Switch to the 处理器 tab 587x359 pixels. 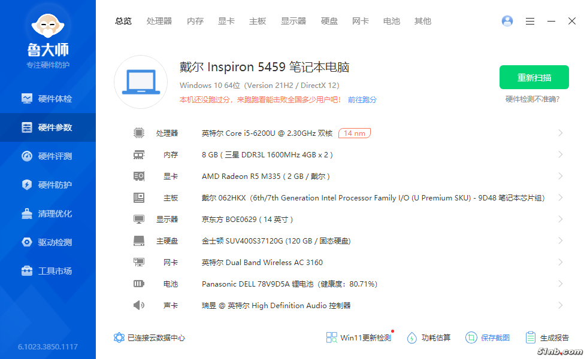click(x=159, y=21)
